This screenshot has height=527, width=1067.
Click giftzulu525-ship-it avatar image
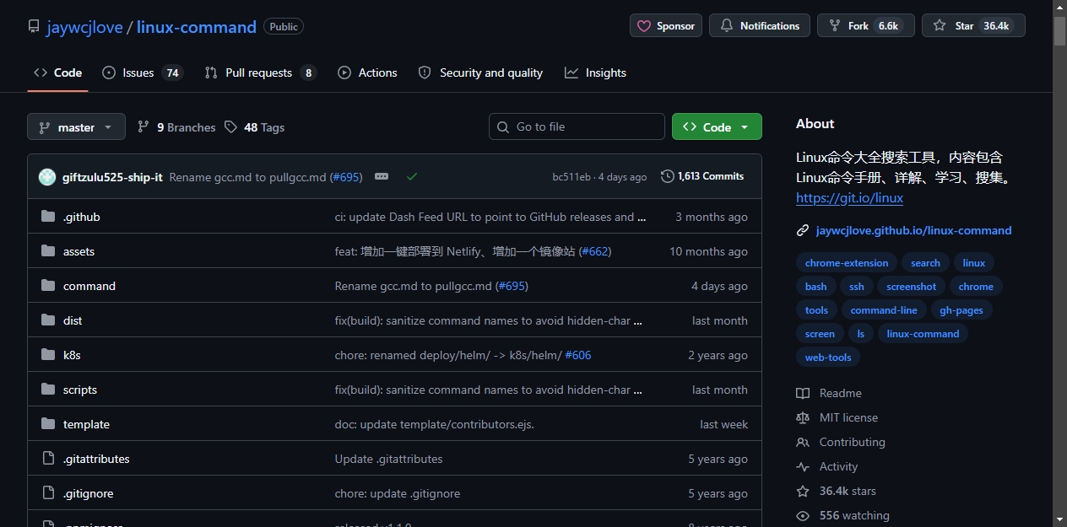(47, 177)
